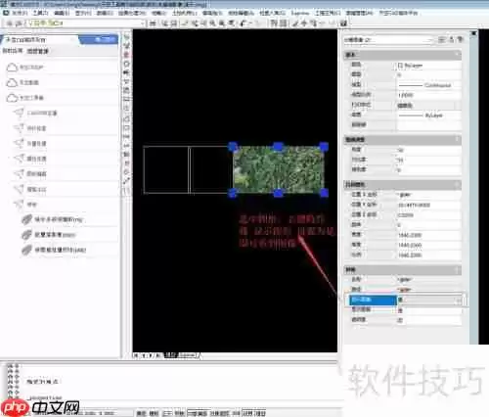489x417 pixels.
Task: Click the top-right blue grip of the image
Action: 324,147
